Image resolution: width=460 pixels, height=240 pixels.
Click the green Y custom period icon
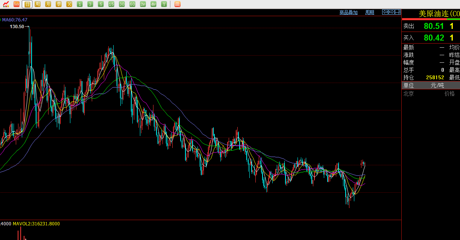(164, 4)
